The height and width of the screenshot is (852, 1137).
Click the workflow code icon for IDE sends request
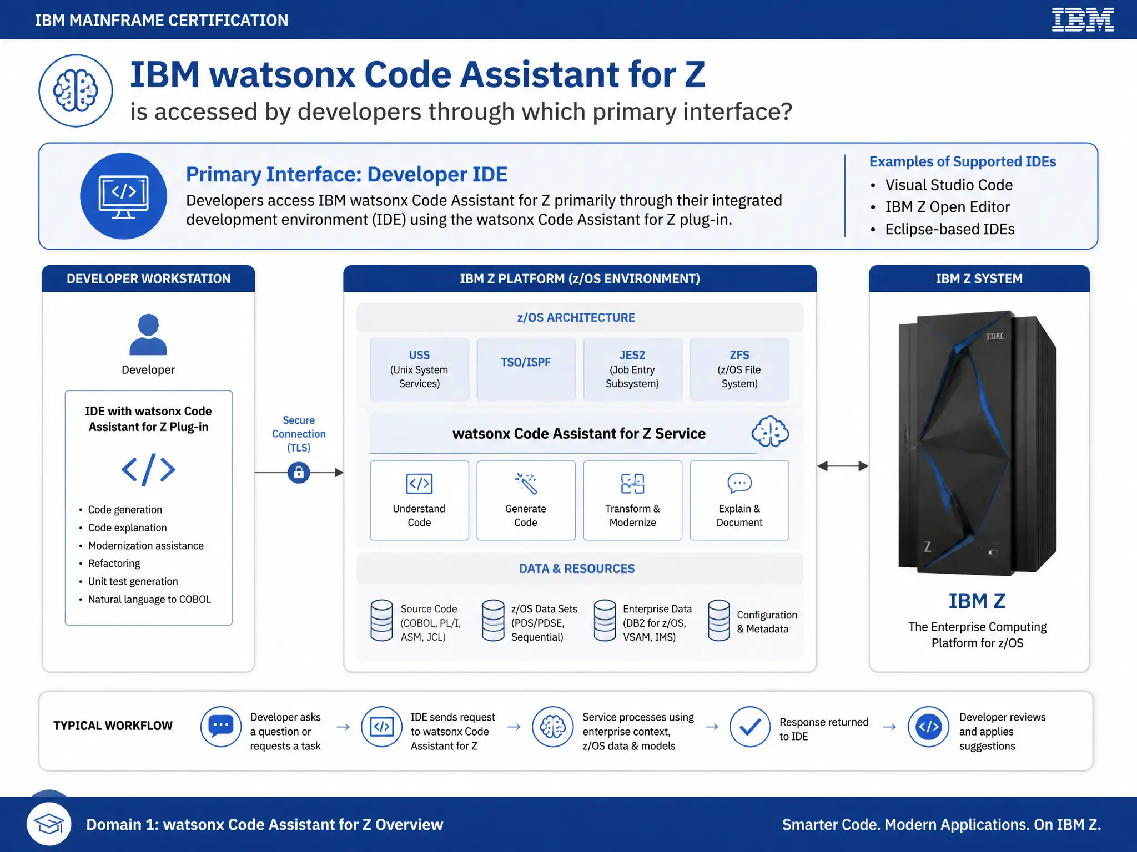click(x=381, y=727)
